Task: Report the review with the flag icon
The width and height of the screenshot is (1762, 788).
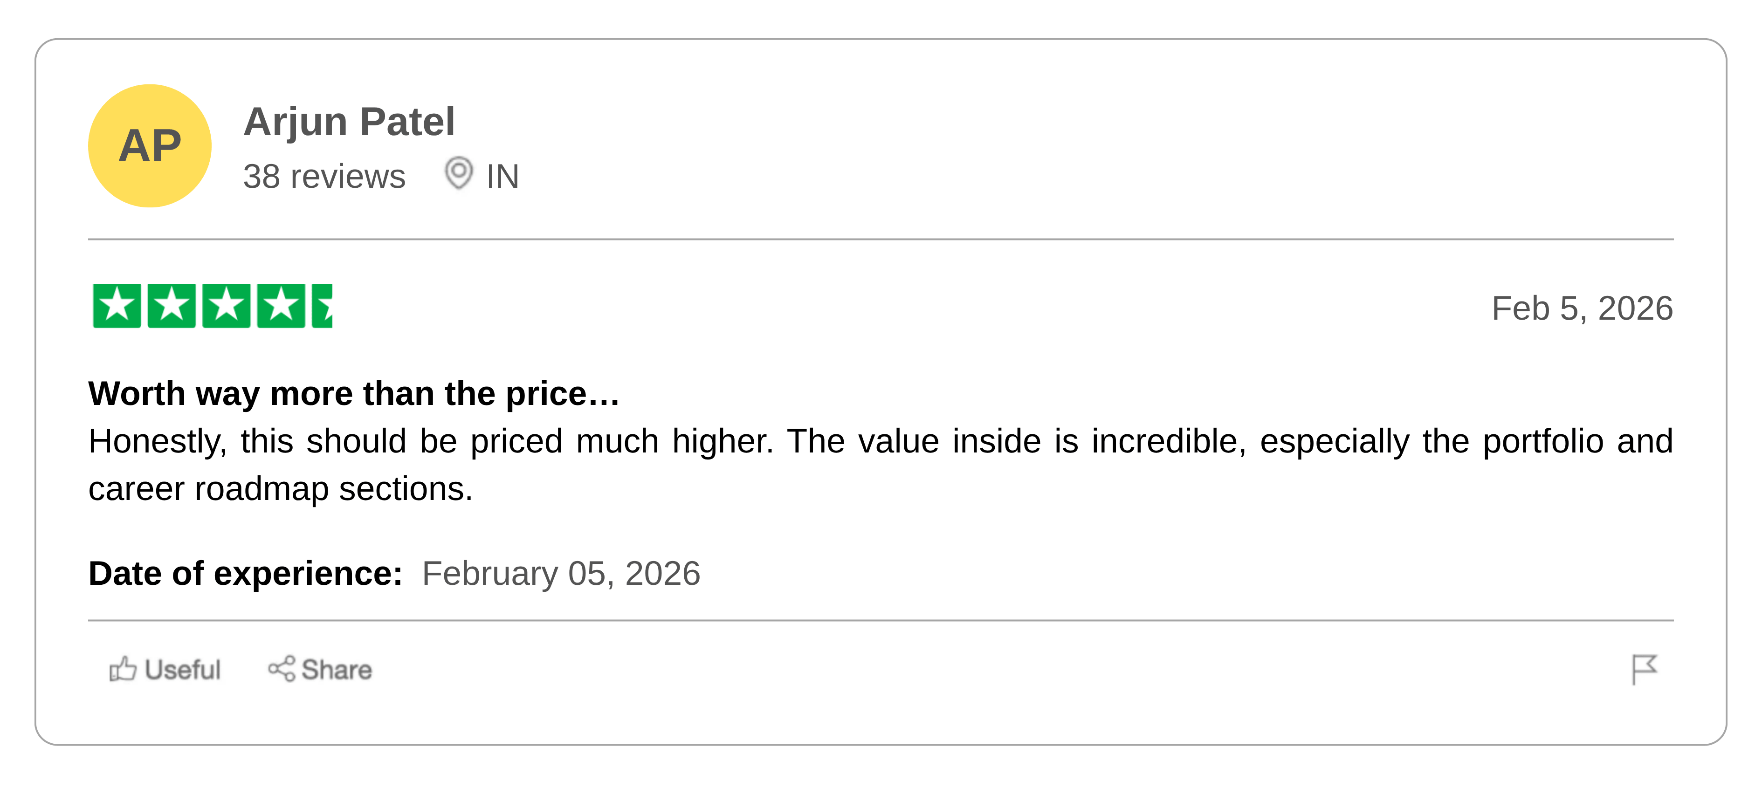Action: (x=1644, y=668)
